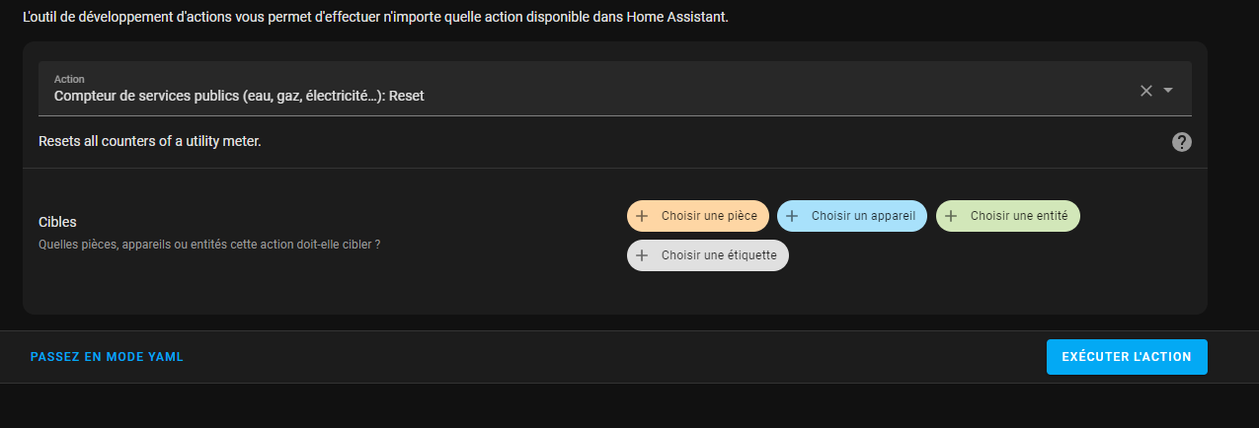Click the plus icon on Choisir une pièce

coord(642,216)
